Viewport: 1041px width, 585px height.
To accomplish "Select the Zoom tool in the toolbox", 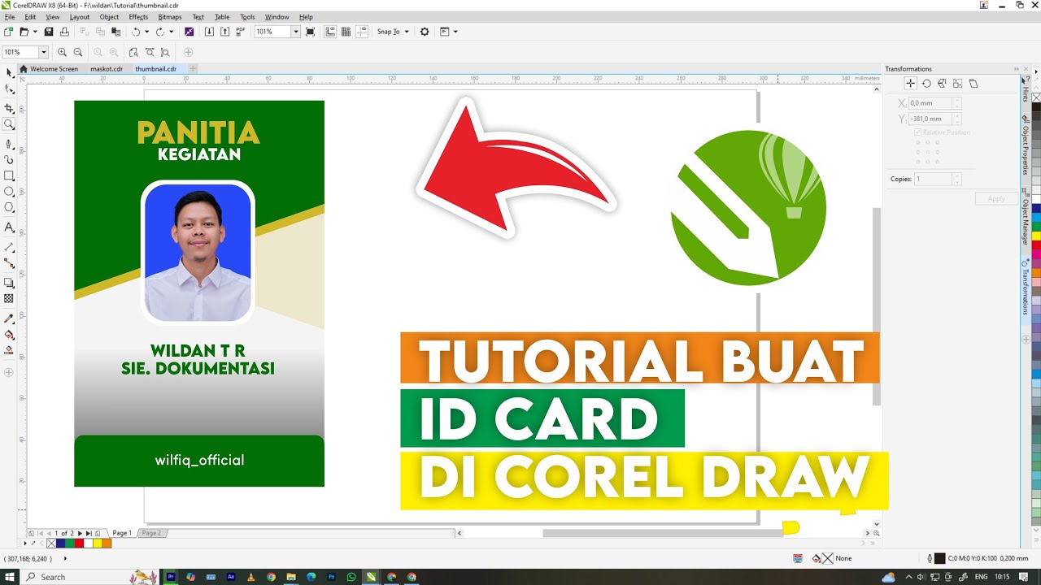I will coord(9,124).
